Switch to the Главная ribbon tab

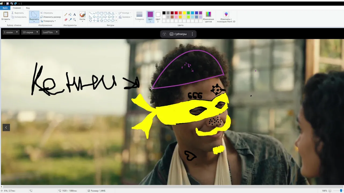click(17, 8)
